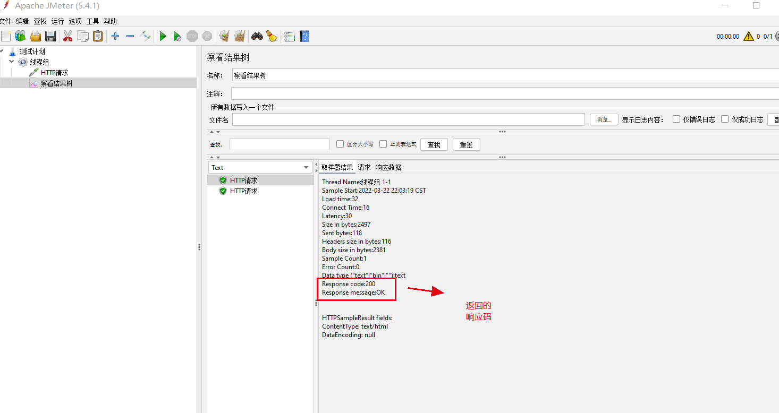
Task: Open the 文件 menu
Action: click(5, 21)
